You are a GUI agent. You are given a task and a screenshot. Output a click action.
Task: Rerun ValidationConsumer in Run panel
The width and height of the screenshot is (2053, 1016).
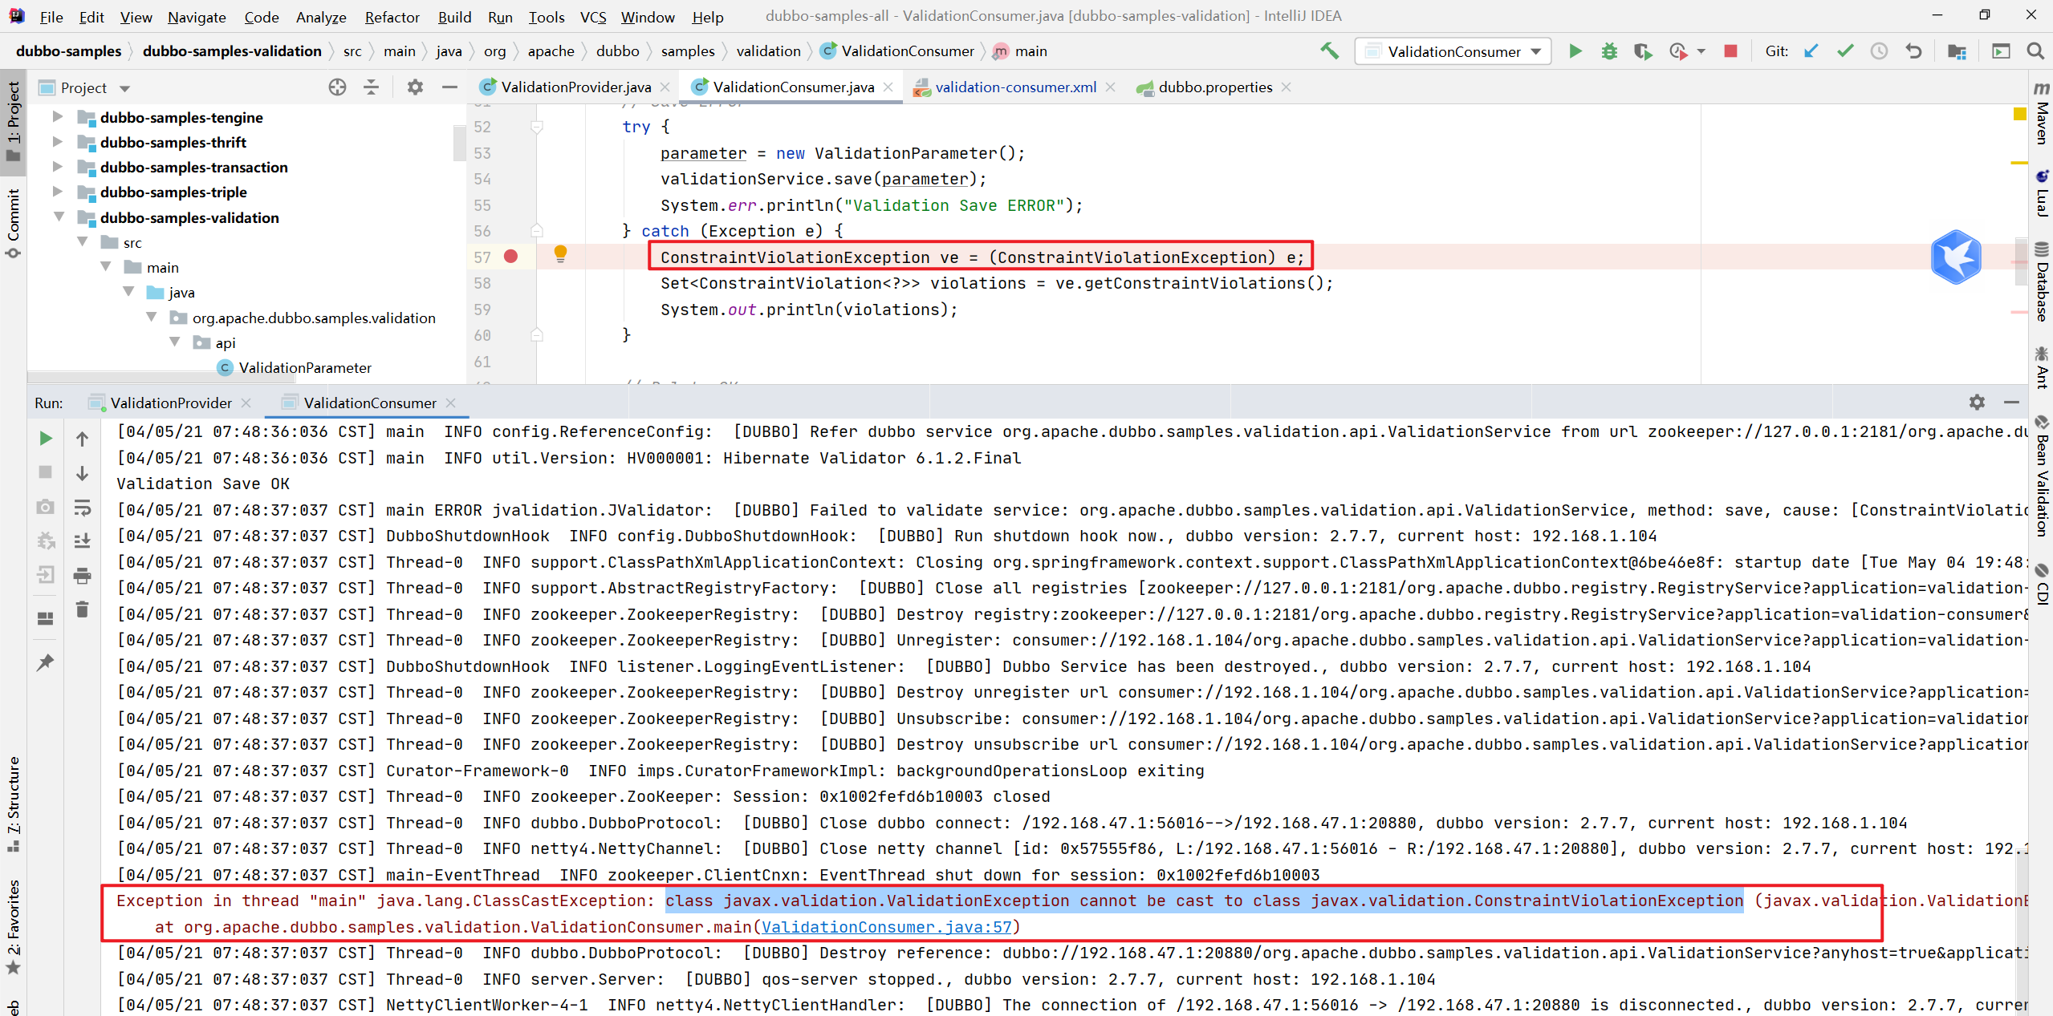tap(46, 438)
